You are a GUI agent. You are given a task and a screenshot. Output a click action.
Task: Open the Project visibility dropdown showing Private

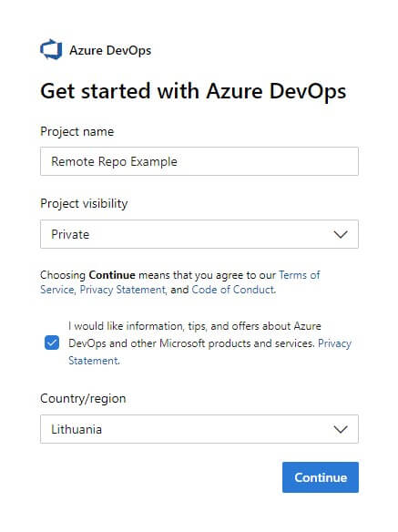pos(199,234)
